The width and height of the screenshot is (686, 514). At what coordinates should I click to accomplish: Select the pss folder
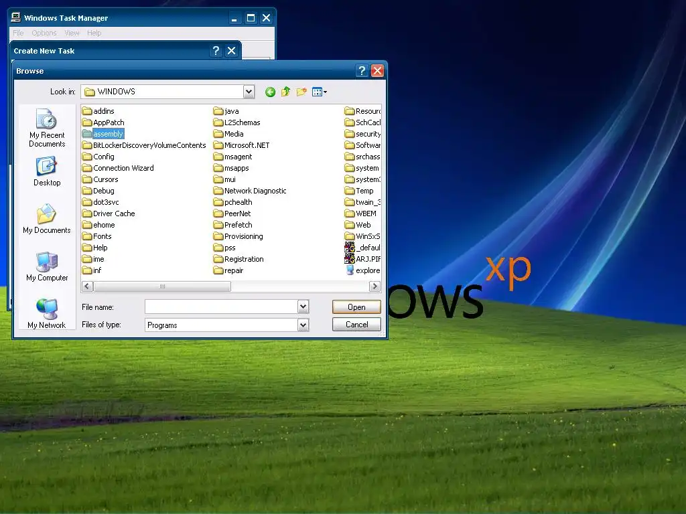point(225,248)
